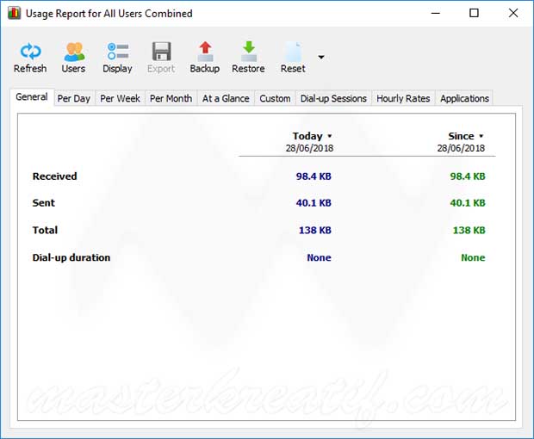Click the Sent row label

pos(44,203)
